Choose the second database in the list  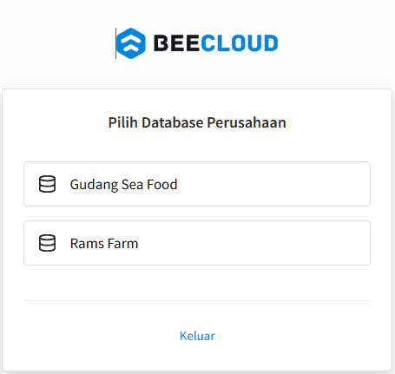[x=197, y=243]
